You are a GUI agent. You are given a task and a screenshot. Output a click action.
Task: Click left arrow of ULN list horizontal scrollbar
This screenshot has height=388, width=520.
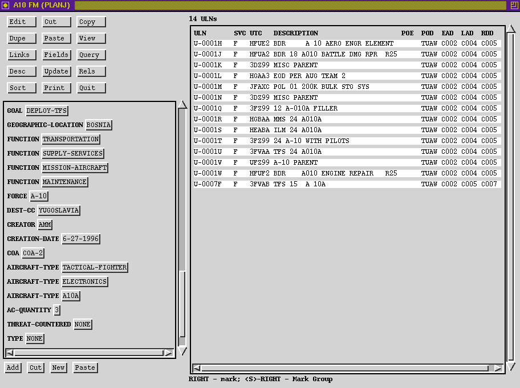197,368
